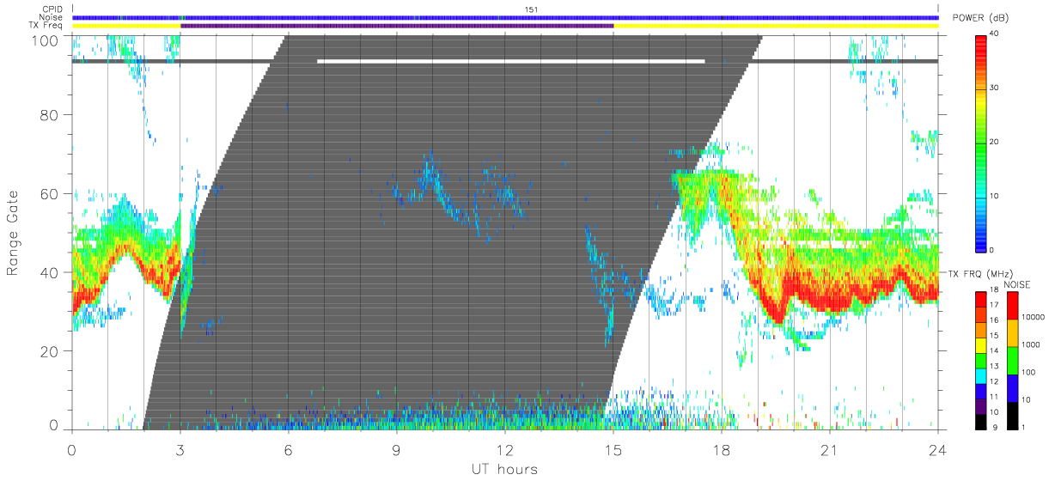Click the orange 1000-10000 swatch in NOISE legend
The height and width of the screenshot is (487, 1055).
[1011, 332]
